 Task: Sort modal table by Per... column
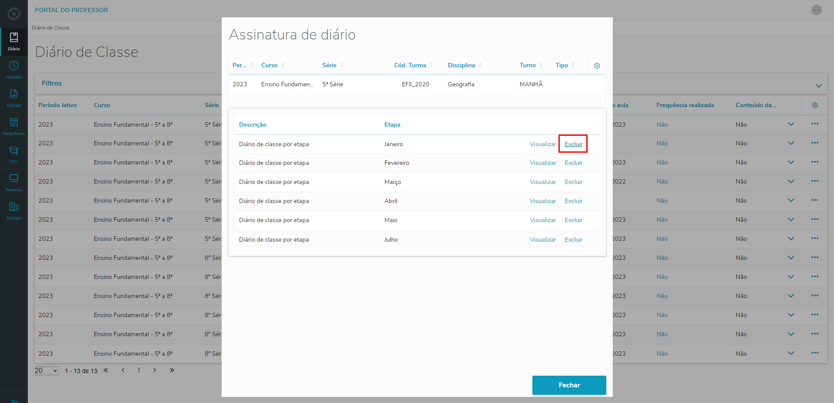243,65
